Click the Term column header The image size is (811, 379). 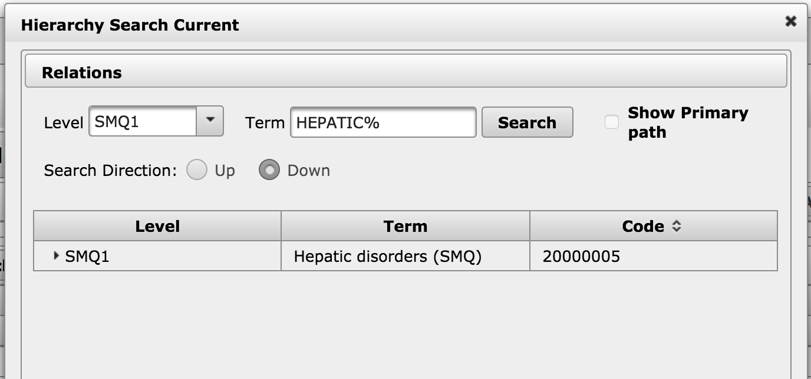point(404,226)
